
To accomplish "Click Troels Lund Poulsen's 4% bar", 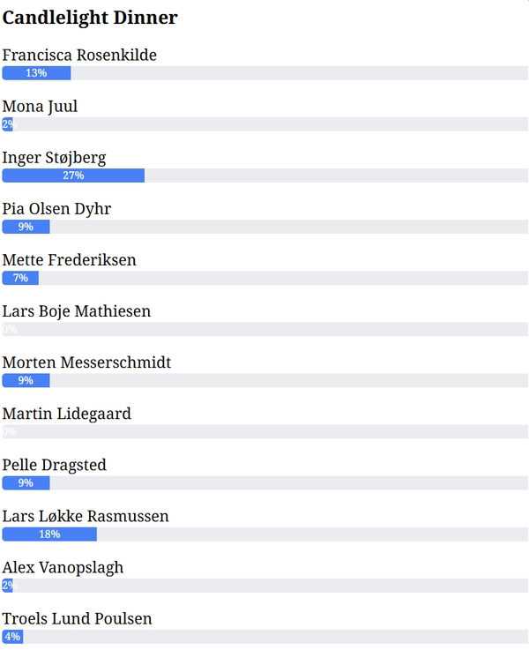I will point(264,636).
